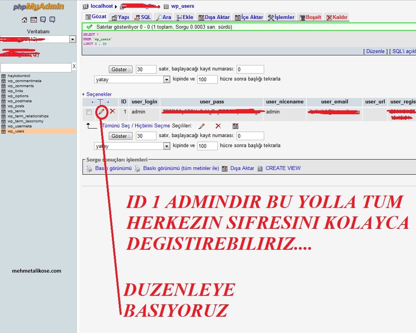Click the upper Göster button

tap(120, 69)
